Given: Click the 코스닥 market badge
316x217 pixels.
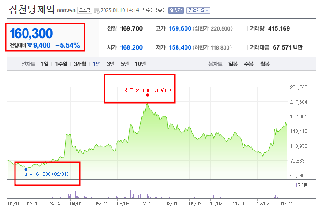Looking at the screenshot, I should pos(85,10).
